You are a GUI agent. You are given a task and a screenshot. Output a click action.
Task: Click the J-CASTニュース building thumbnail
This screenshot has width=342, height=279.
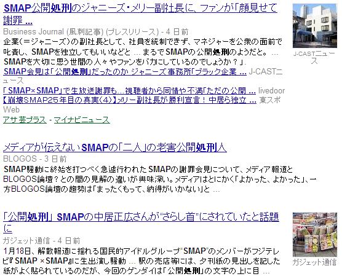315,26
